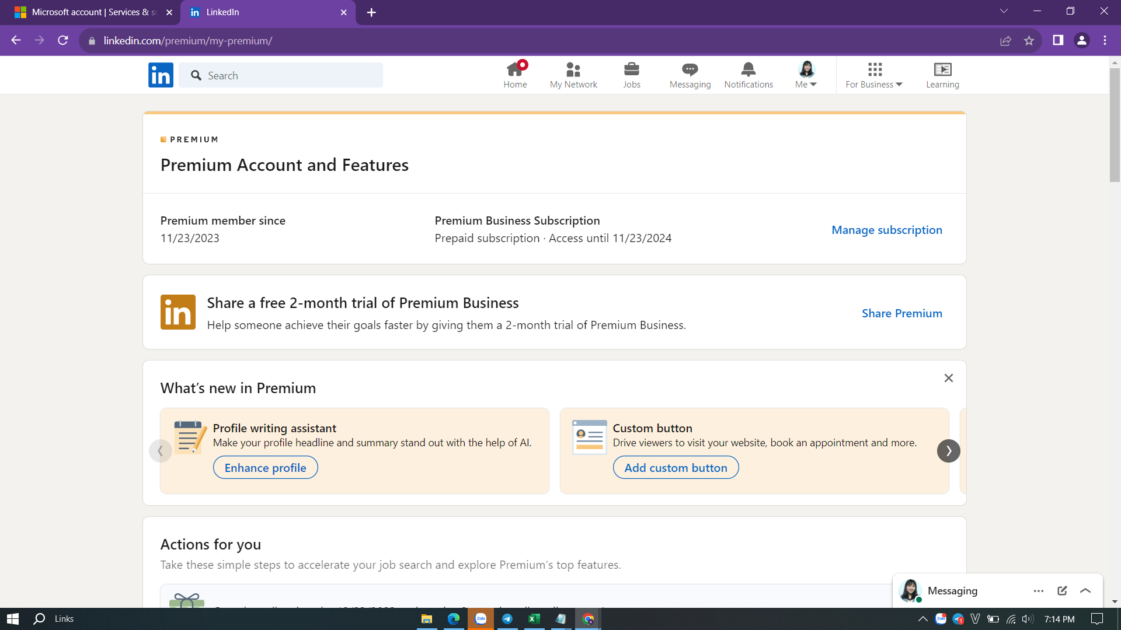
Task: Open Chrome's three-dot menu
Action: [1105, 40]
